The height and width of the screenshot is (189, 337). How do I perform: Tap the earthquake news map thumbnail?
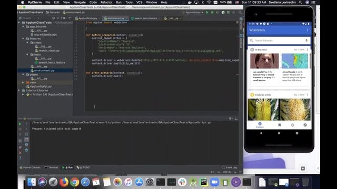(295, 61)
